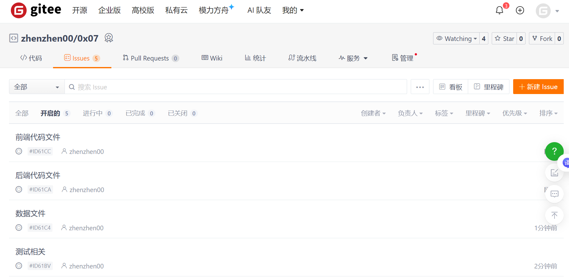The width and height of the screenshot is (569, 279).
Task: Expand 我的 menu in top navigation
Action: click(293, 10)
